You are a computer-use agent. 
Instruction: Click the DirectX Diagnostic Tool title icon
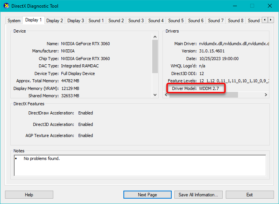pyautogui.click(x=7, y=6)
